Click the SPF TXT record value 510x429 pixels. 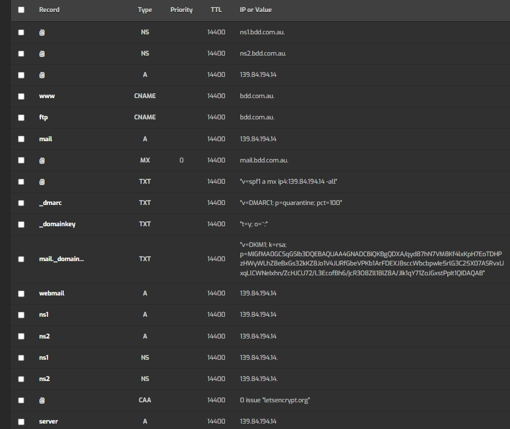point(290,182)
